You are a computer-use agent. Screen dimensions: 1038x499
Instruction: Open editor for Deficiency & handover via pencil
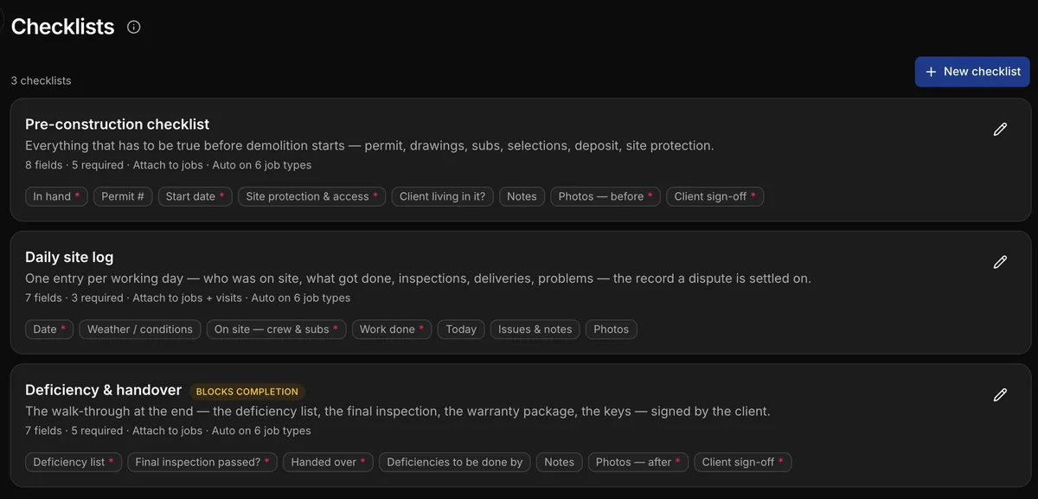tap(1000, 395)
